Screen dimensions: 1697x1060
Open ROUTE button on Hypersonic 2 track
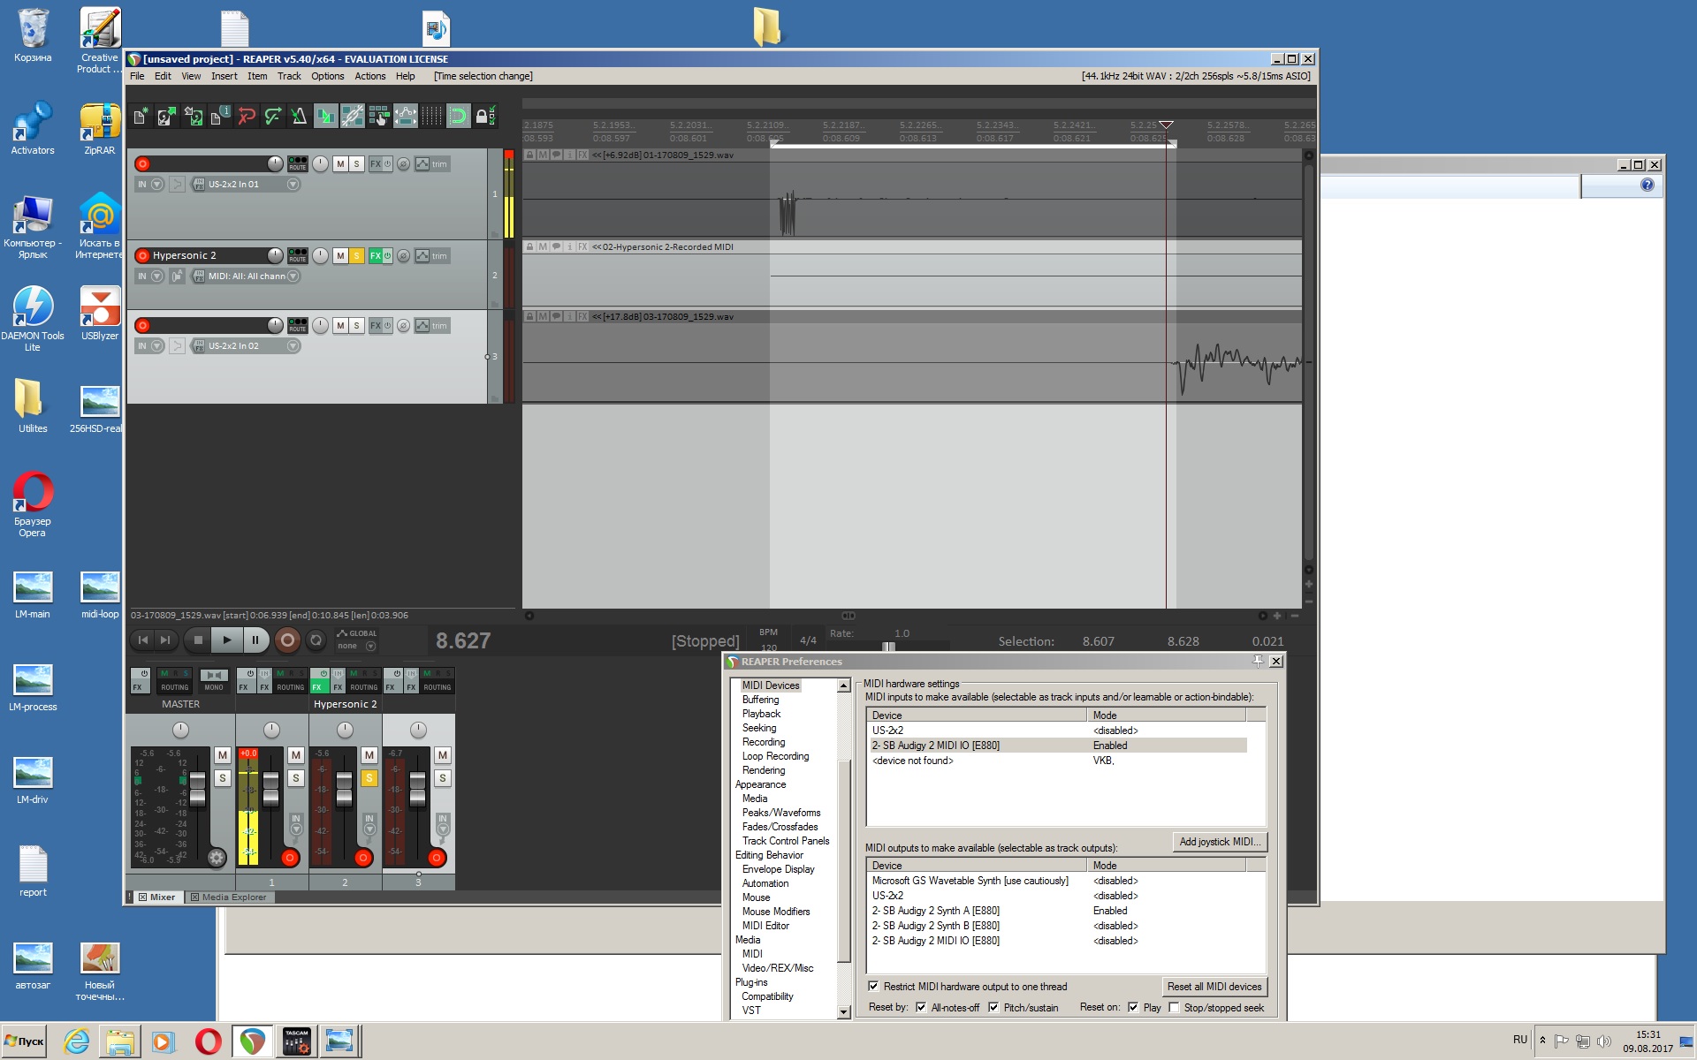click(x=298, y=255)
